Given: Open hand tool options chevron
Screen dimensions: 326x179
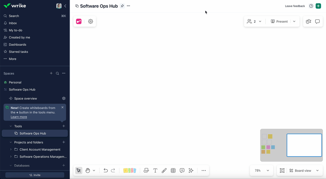Looking at the screenshot, I should (x=94, y=170).
